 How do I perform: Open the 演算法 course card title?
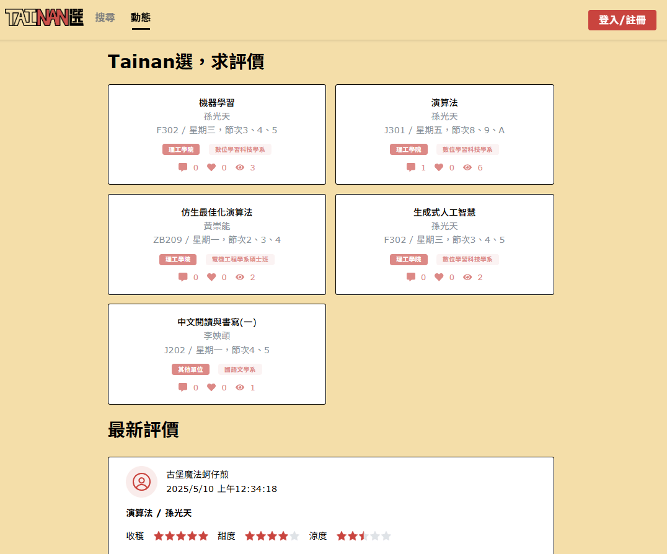444,102
